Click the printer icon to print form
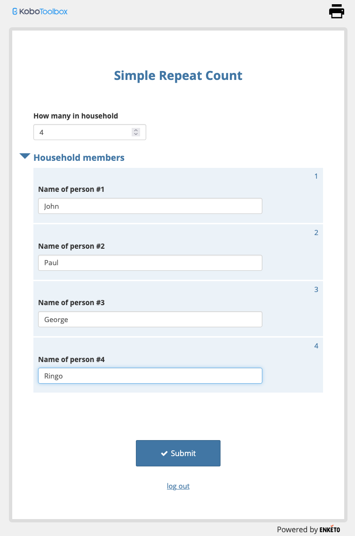 337,11
